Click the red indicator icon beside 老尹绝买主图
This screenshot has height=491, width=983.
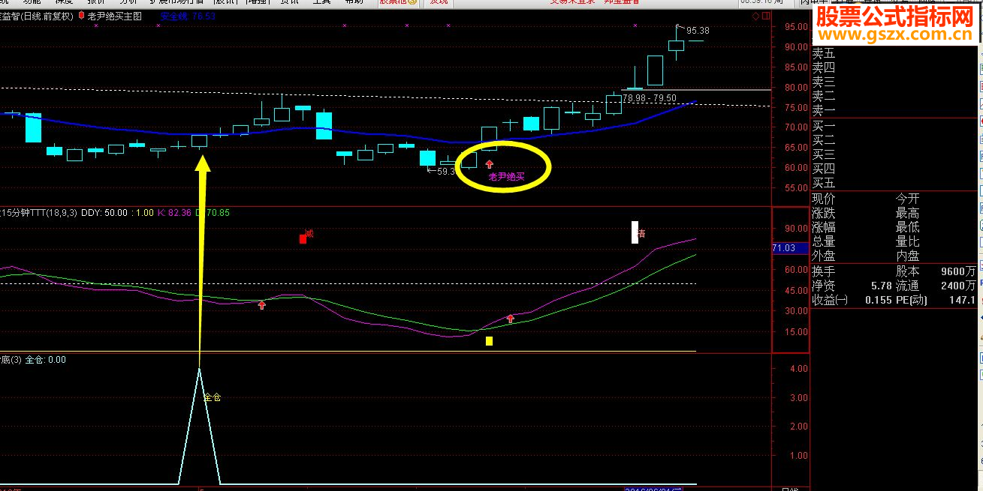pyautogui.click(x=81, y=15)
